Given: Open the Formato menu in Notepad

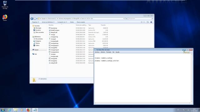Looking at the screenshot, I should coord(109,52).
